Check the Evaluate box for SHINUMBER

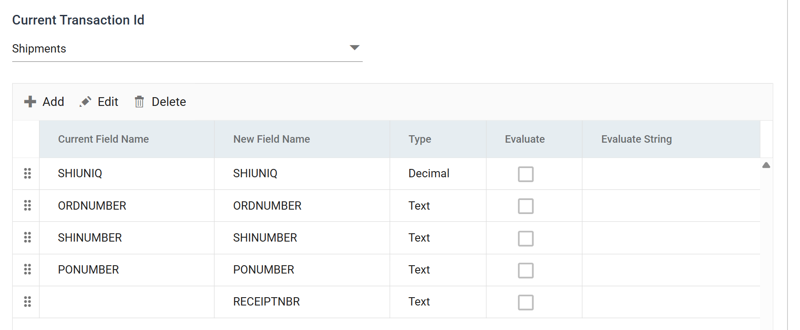click(x=526, y=239)
